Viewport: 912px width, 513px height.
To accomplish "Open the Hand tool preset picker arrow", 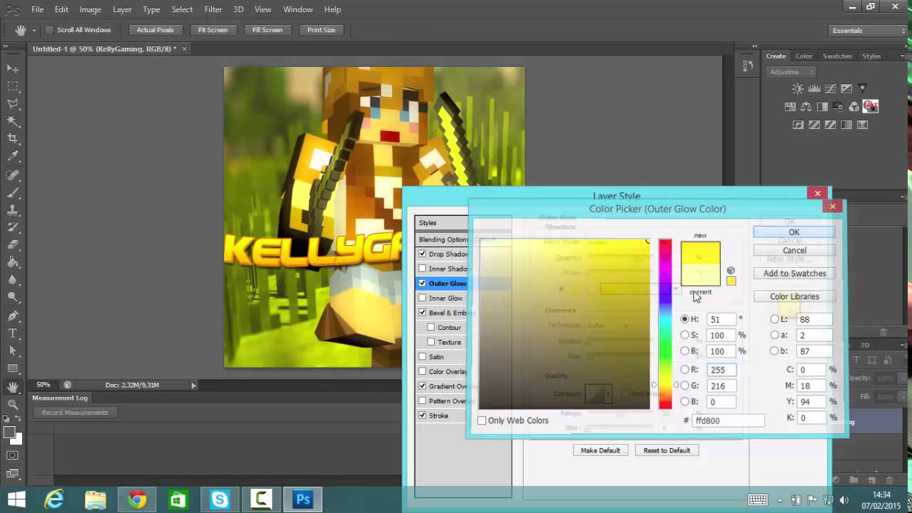I will point(34,31).
